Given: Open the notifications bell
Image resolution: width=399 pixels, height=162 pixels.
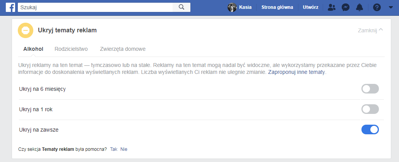Looking at the screenshot, I should (x=359, y=7).
